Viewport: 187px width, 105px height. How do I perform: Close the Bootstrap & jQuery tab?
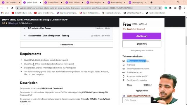pos(125,3)
